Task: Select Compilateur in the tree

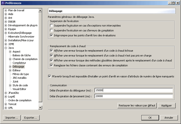Action: (19, 63)
